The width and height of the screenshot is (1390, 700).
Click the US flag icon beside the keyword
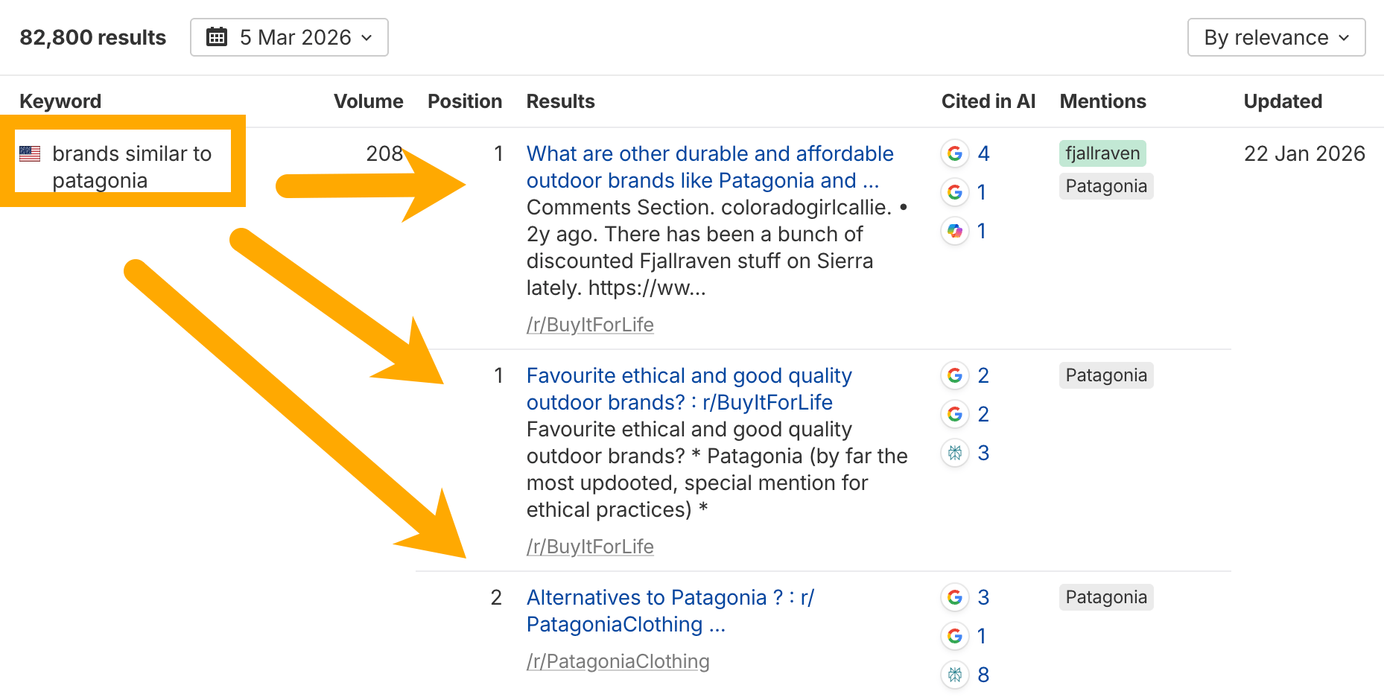pyautogui.click(x=30, y=153)
